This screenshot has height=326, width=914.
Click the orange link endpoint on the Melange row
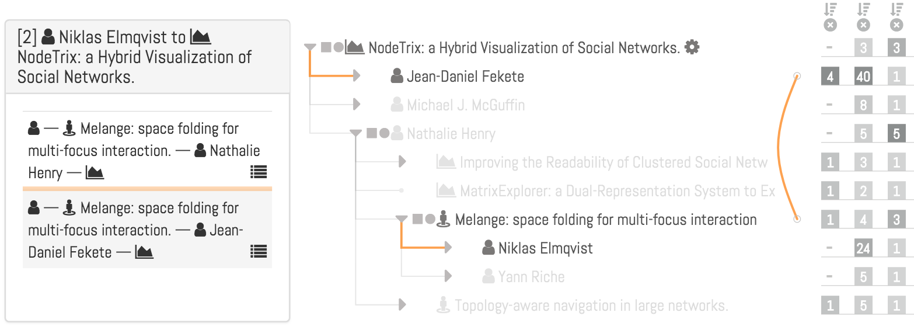(x=797, y=219)
